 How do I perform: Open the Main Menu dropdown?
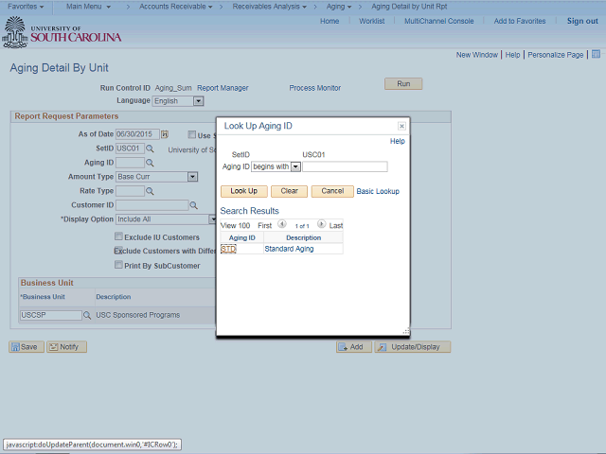coord(88,7)
